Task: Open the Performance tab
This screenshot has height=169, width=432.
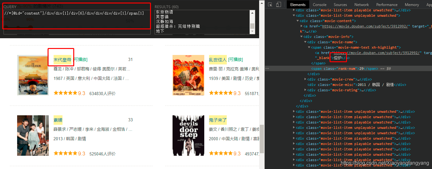Action: [387, 4]
